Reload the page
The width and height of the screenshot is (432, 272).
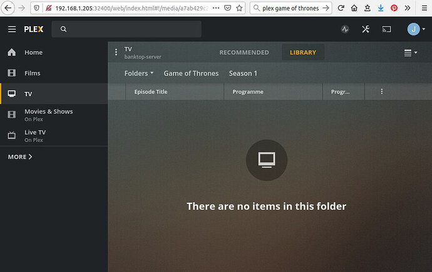coord(341,8)
